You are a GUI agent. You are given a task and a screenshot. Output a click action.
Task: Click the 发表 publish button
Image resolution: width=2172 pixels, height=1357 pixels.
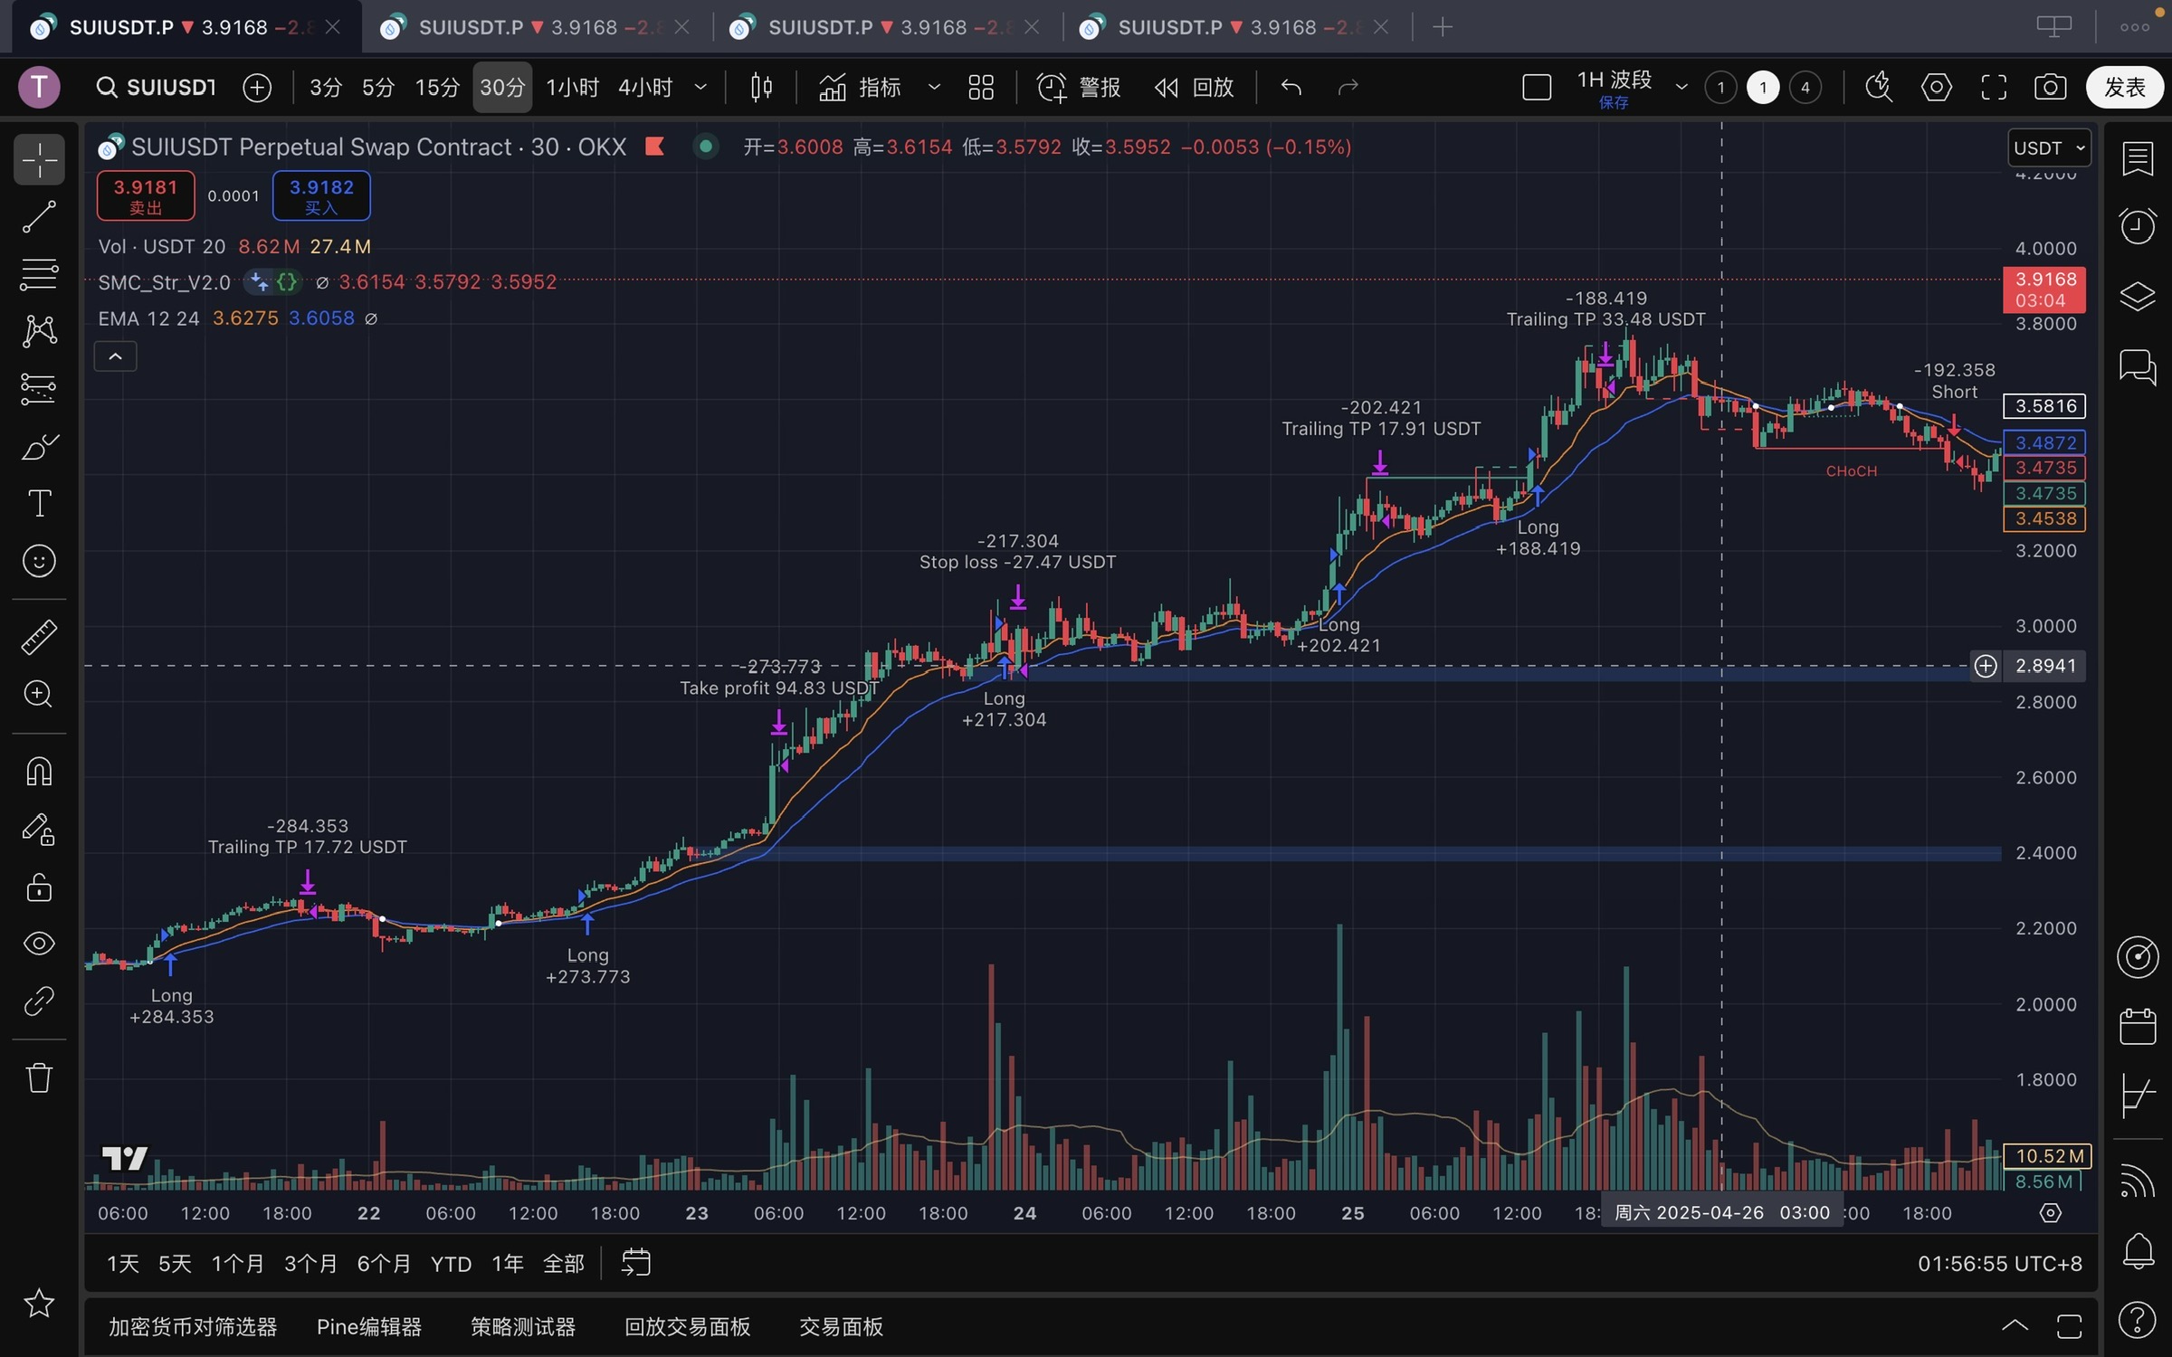pyautogui.click(x=2124, y=88)
